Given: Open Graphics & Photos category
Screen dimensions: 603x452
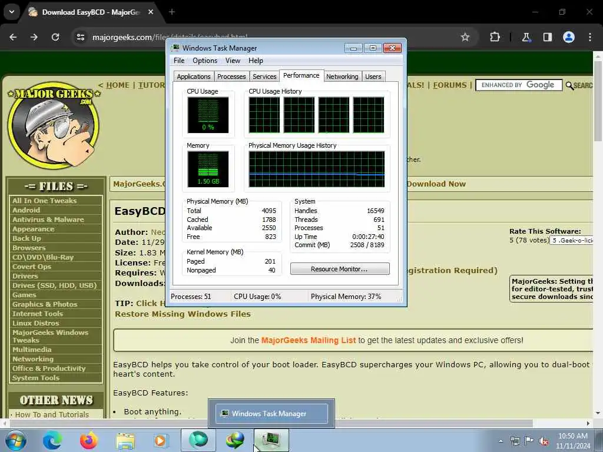Looking at the screenshot, I should click(x=45, y=304).
